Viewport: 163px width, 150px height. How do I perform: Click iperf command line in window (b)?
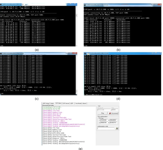[x=106, y=9]
